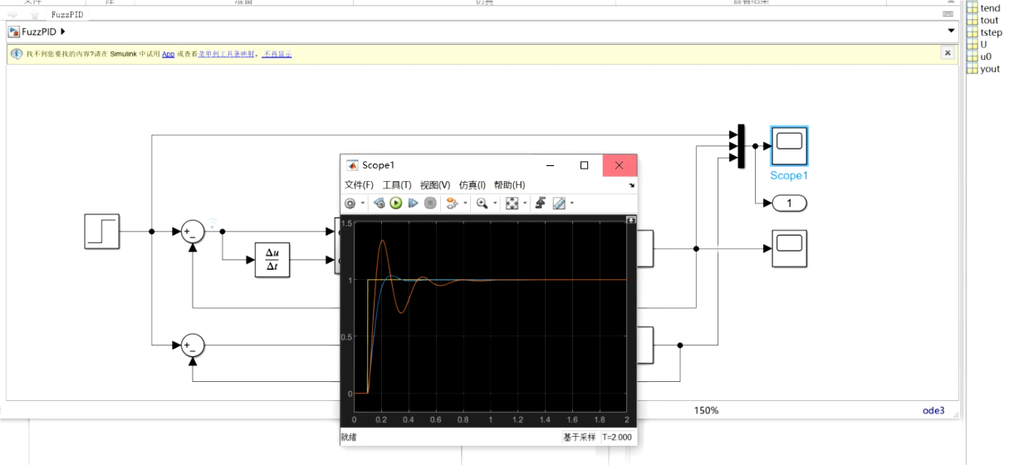This screenshot has height=465, width=1029.
Task: Click the App link in the yellow banner
Action: coord(168,54)
